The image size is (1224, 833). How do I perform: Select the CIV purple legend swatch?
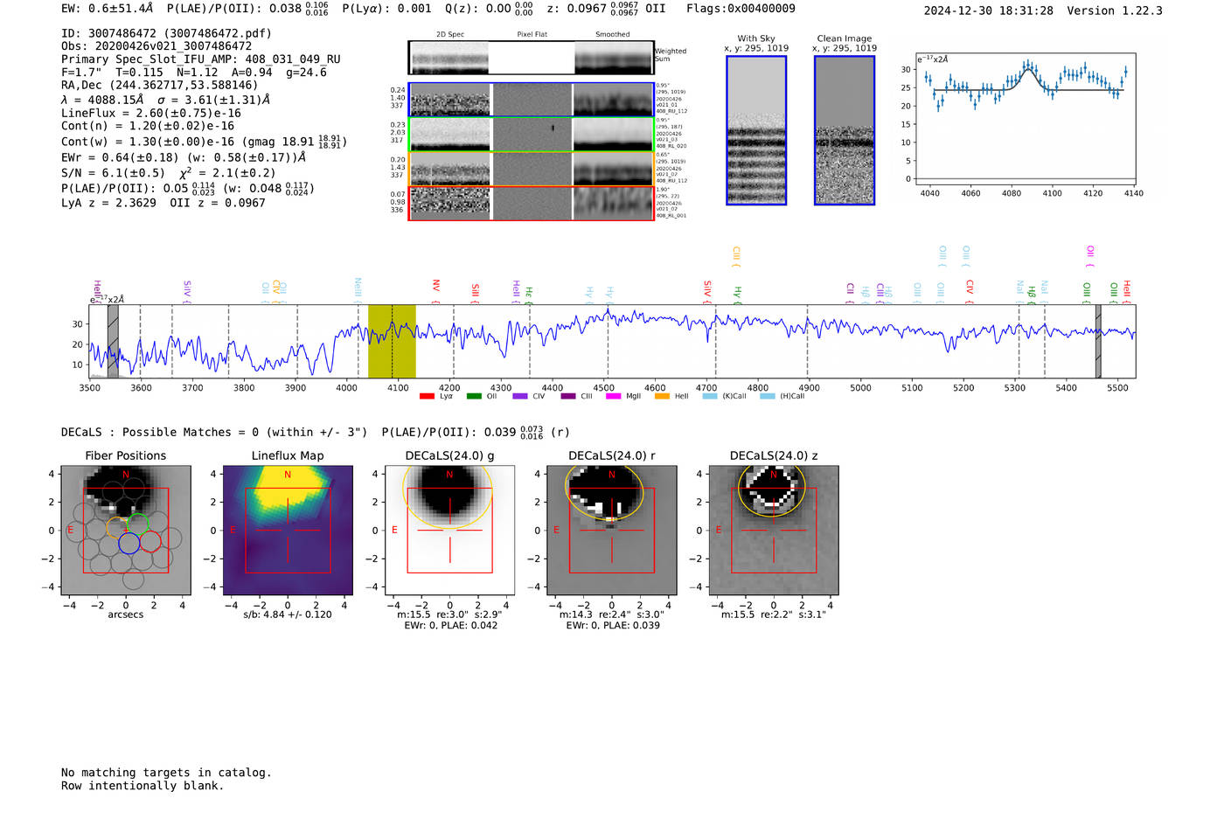pos(520,396)
